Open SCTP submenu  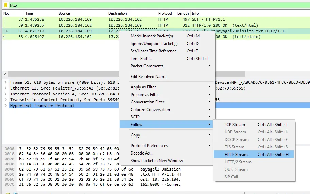pyautogui.click(x=167, y=117)
